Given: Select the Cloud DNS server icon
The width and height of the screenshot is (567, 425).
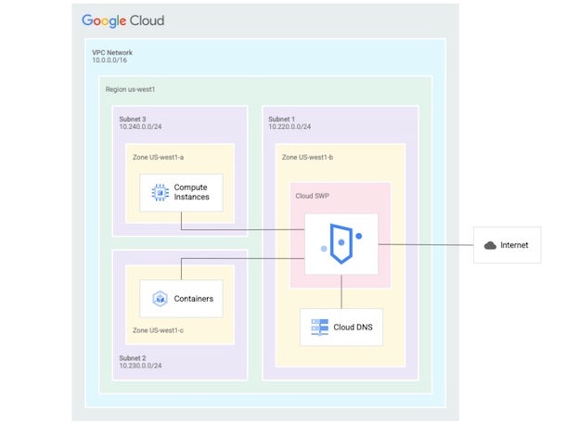Looking at the screenshot, I should point(319,328).
